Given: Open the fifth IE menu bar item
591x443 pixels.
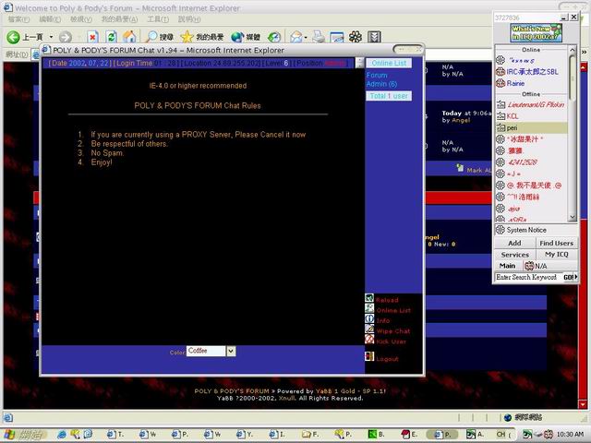Looking at the screenshot, I should (158, 19).
